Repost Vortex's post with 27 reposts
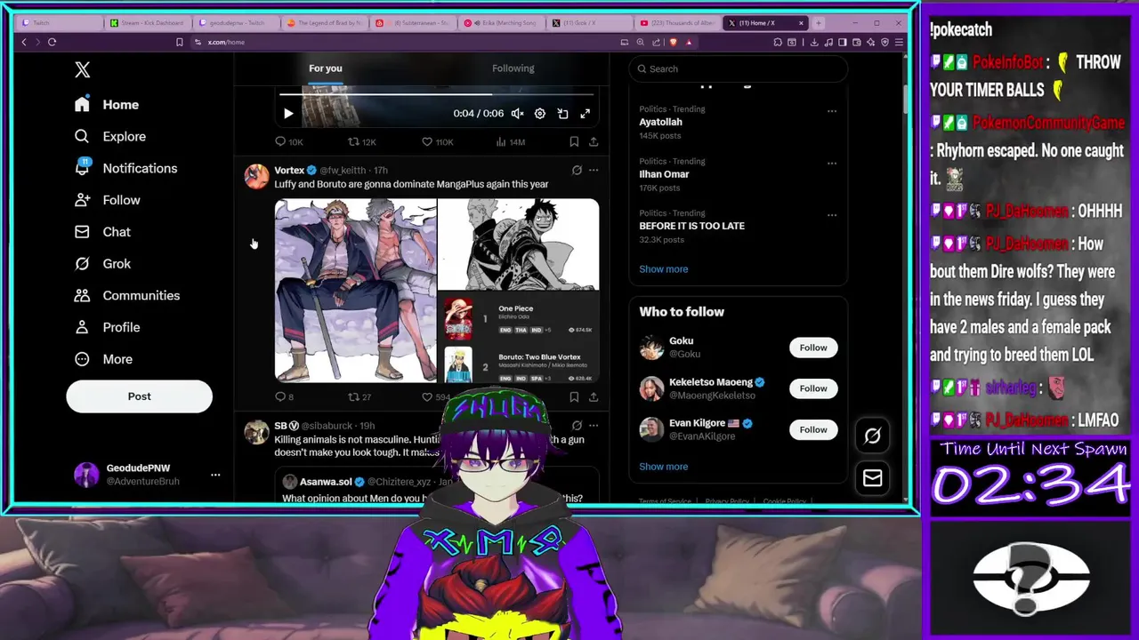The height and width of the screenshot is (640, 1139). click(359, 397)
